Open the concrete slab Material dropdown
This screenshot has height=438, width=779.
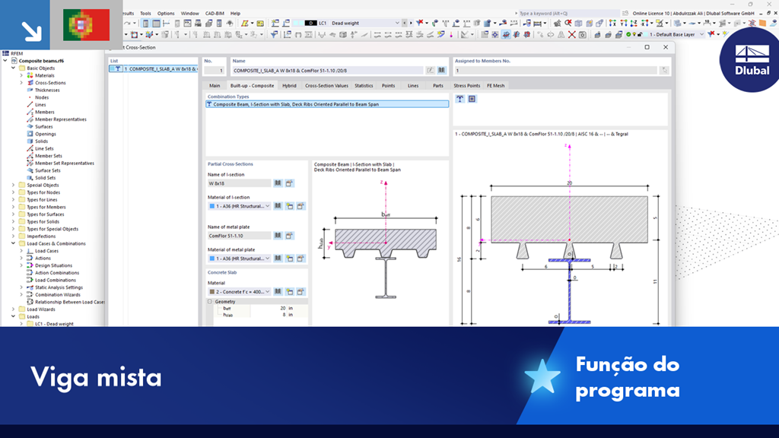click(x=267, y=291)
